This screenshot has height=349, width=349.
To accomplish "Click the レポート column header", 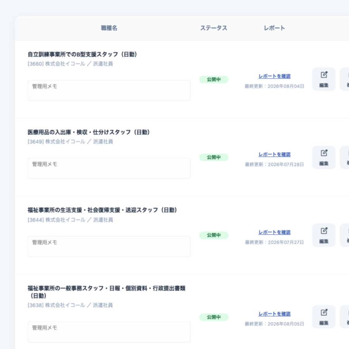I will (275, 28).
